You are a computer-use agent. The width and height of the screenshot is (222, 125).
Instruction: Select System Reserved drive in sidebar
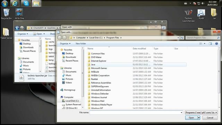pos(73,105)
